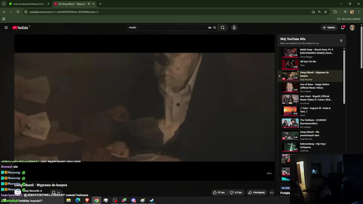The width and height of the screenshot is (363, 204).
Task: Play Belmondawg - Hip-Hop / Uchiyama
Action: (311, 147)
